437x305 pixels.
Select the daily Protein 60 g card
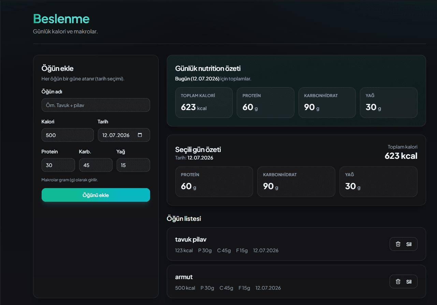point(265,103)
